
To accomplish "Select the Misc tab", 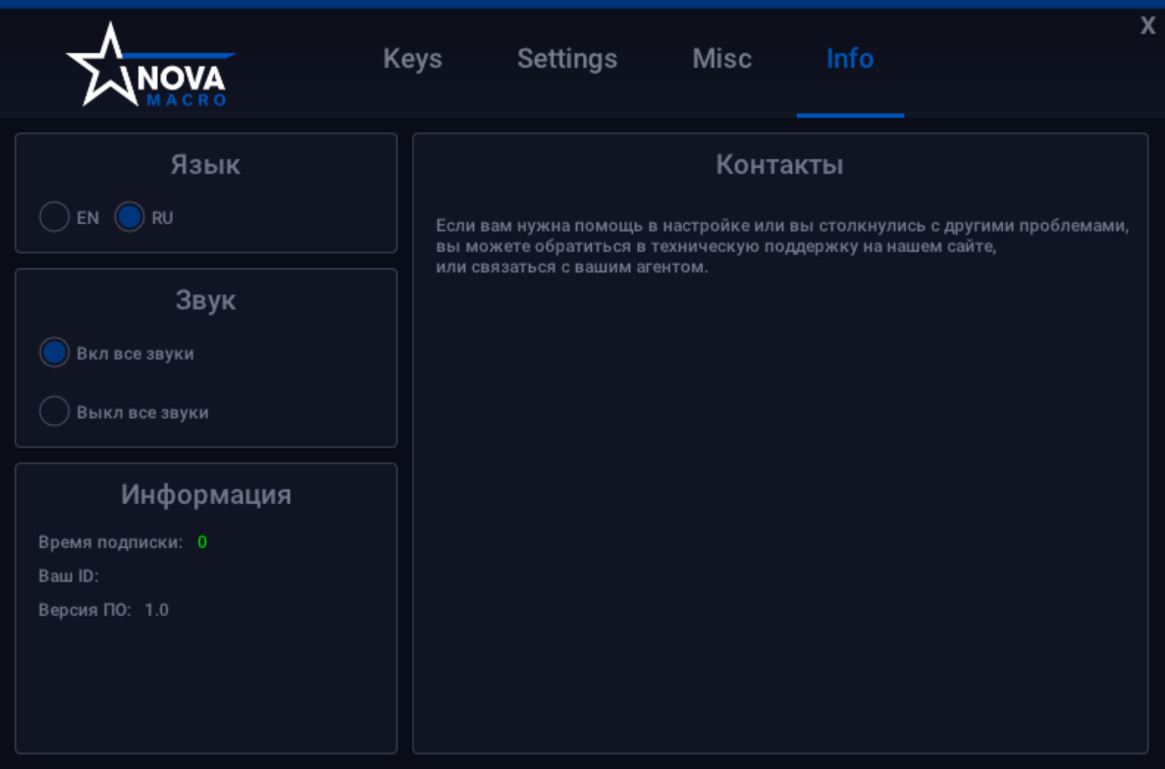I will click(721, 59).
